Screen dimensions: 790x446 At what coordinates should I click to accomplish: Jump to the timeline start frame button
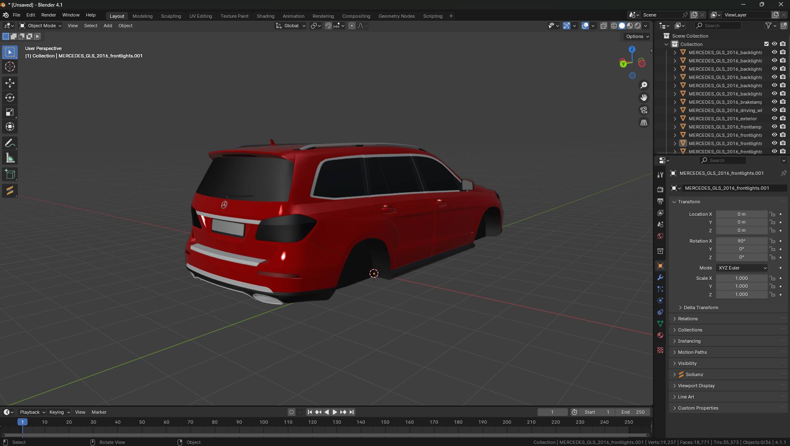click(x=310, y=412)
